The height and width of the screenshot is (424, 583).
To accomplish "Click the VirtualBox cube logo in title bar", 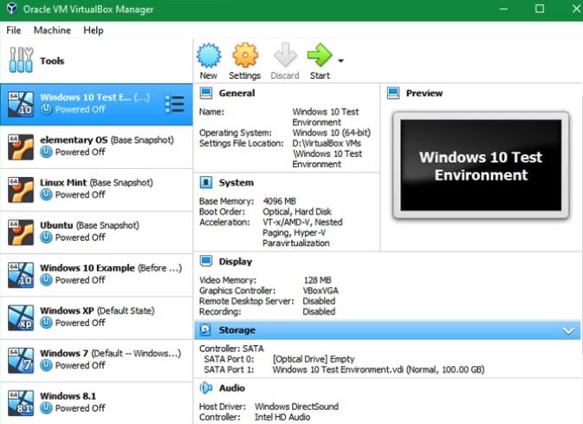I will [x=12, y=9].
